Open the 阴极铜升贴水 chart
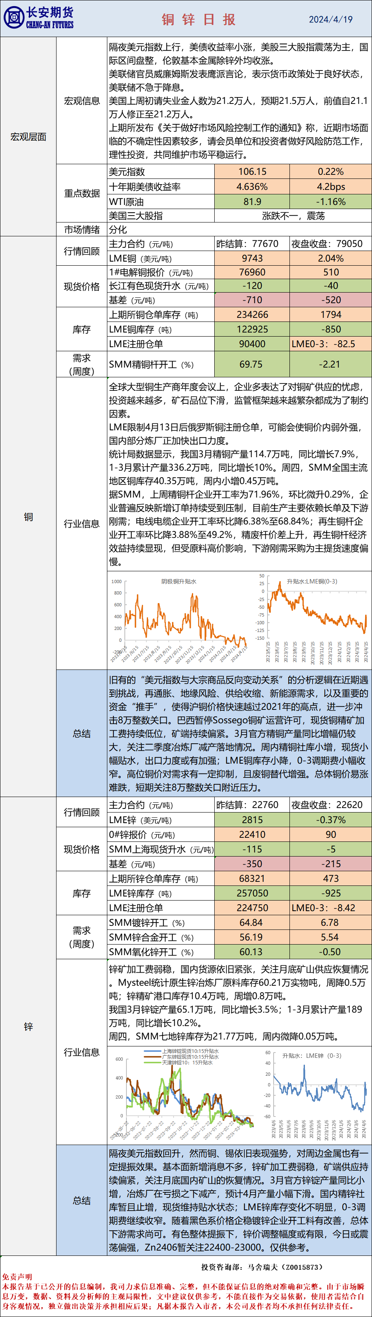The width and height of the screenshot is (372, 1317). [x=179, y=620]
